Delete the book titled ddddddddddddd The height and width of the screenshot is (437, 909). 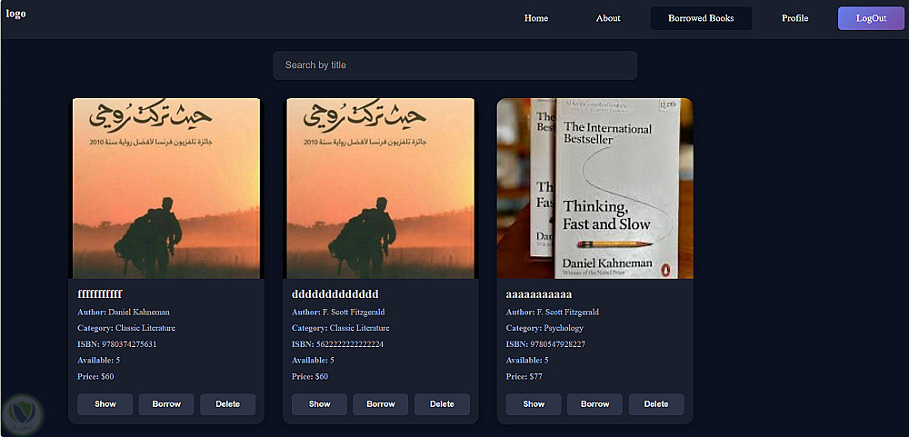tap(443, 404)
